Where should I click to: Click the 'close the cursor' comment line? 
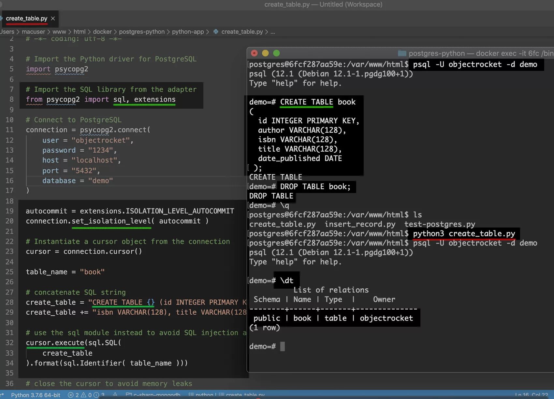pyautogui.click(x=109, y=384)
